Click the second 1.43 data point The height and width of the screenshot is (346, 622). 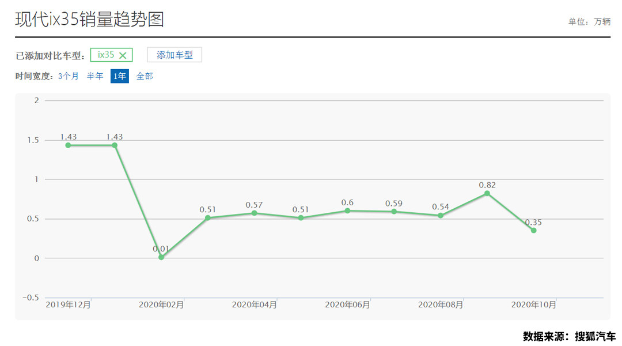115,145
